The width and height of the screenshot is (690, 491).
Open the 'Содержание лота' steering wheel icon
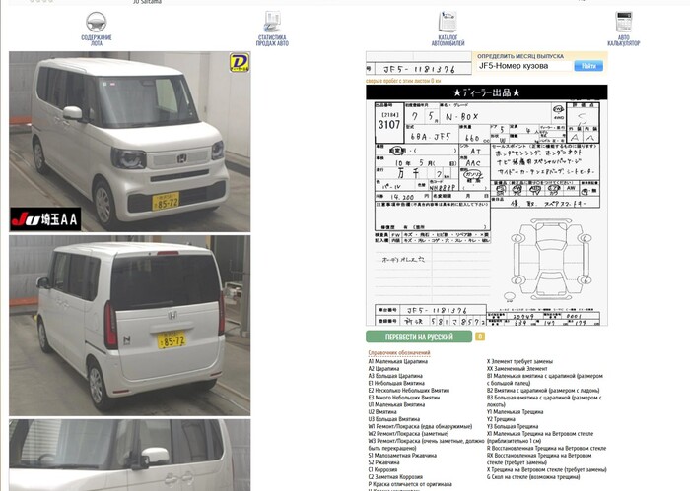[x=97, y=21]
